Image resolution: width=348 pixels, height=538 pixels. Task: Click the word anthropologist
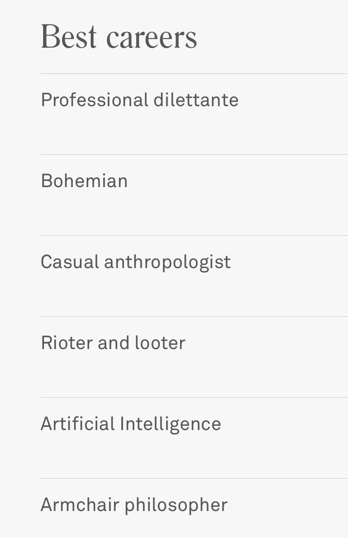(167, 263)
